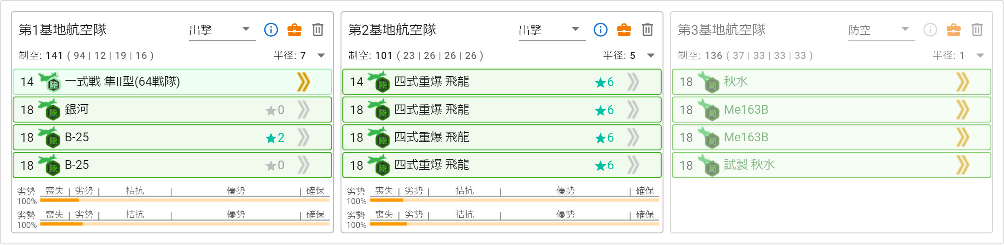Open the 出撃 mode dropdown for 第1基地航空隊
1004x245 pixels.
[x=222, y=30]
